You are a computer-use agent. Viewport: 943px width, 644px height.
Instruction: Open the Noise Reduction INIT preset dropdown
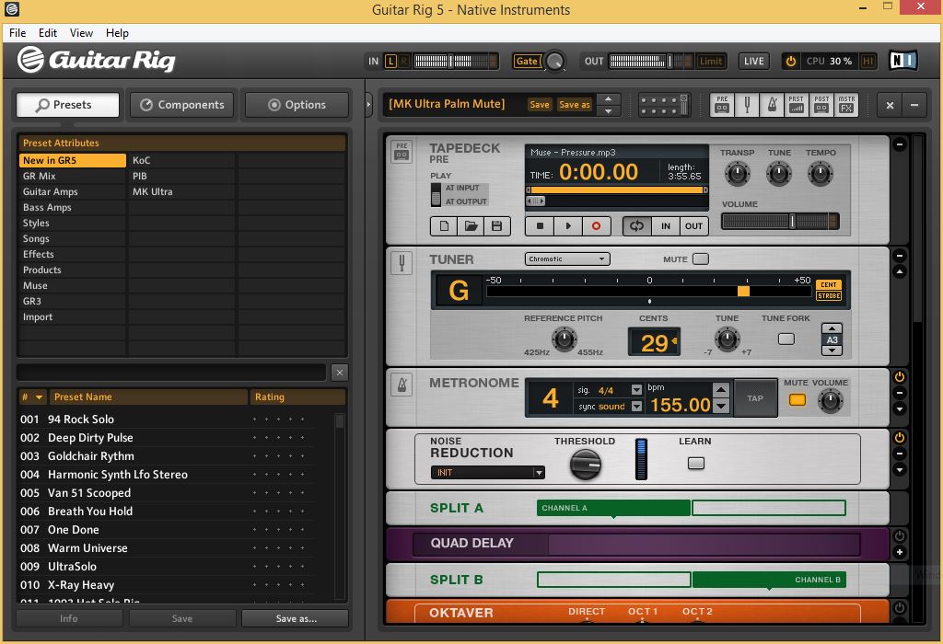(488, 473)
